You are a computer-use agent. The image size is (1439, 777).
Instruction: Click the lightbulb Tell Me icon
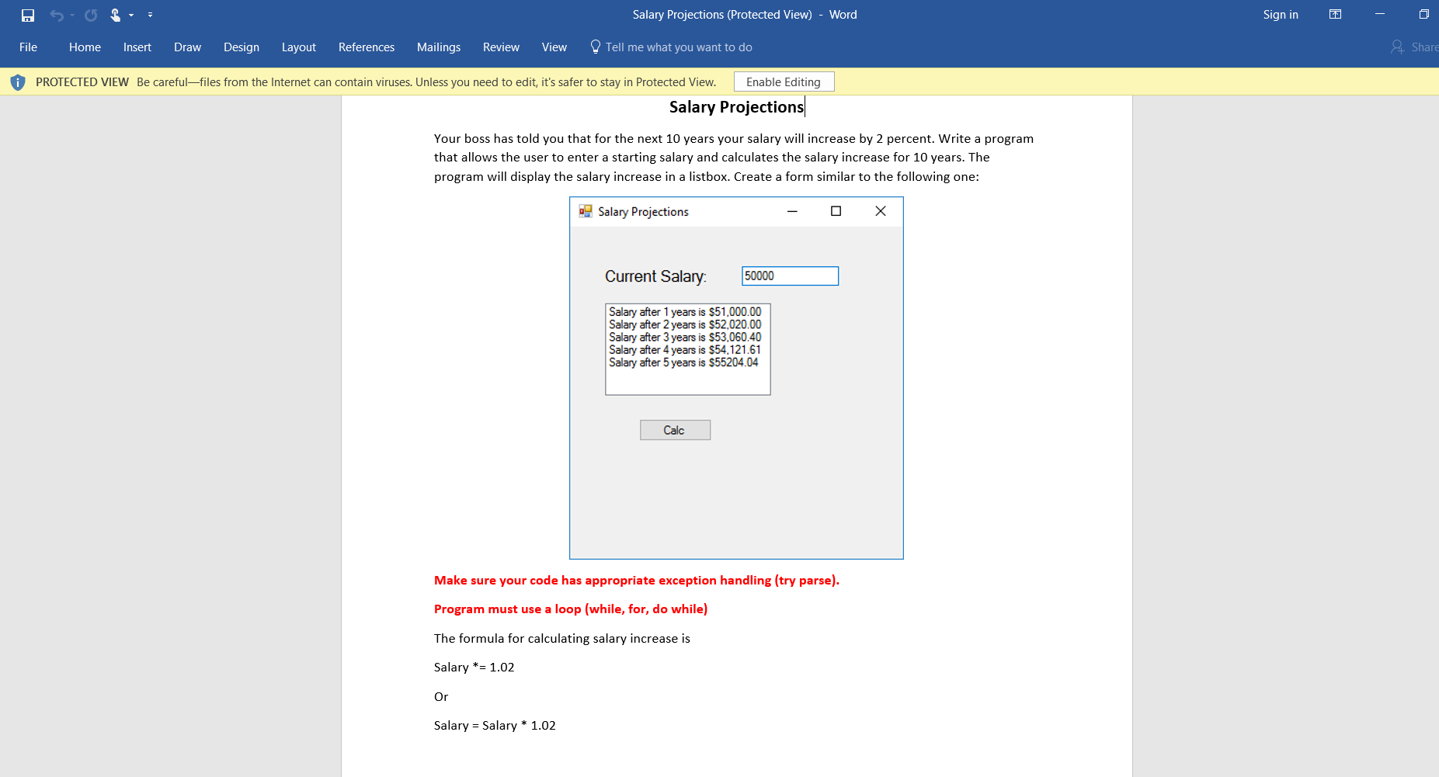tap(596, 47)
